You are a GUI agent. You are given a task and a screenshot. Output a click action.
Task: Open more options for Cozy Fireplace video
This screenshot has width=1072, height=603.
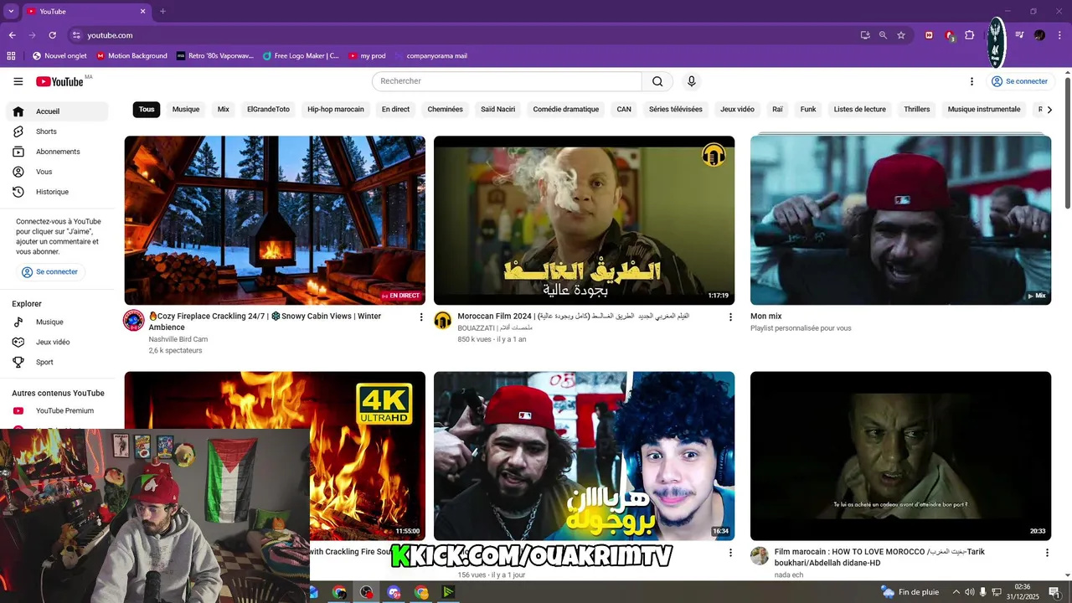point(421,317)
